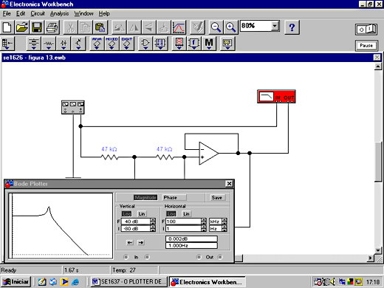Open the Digital ICs parts bin

pos(127,44)
